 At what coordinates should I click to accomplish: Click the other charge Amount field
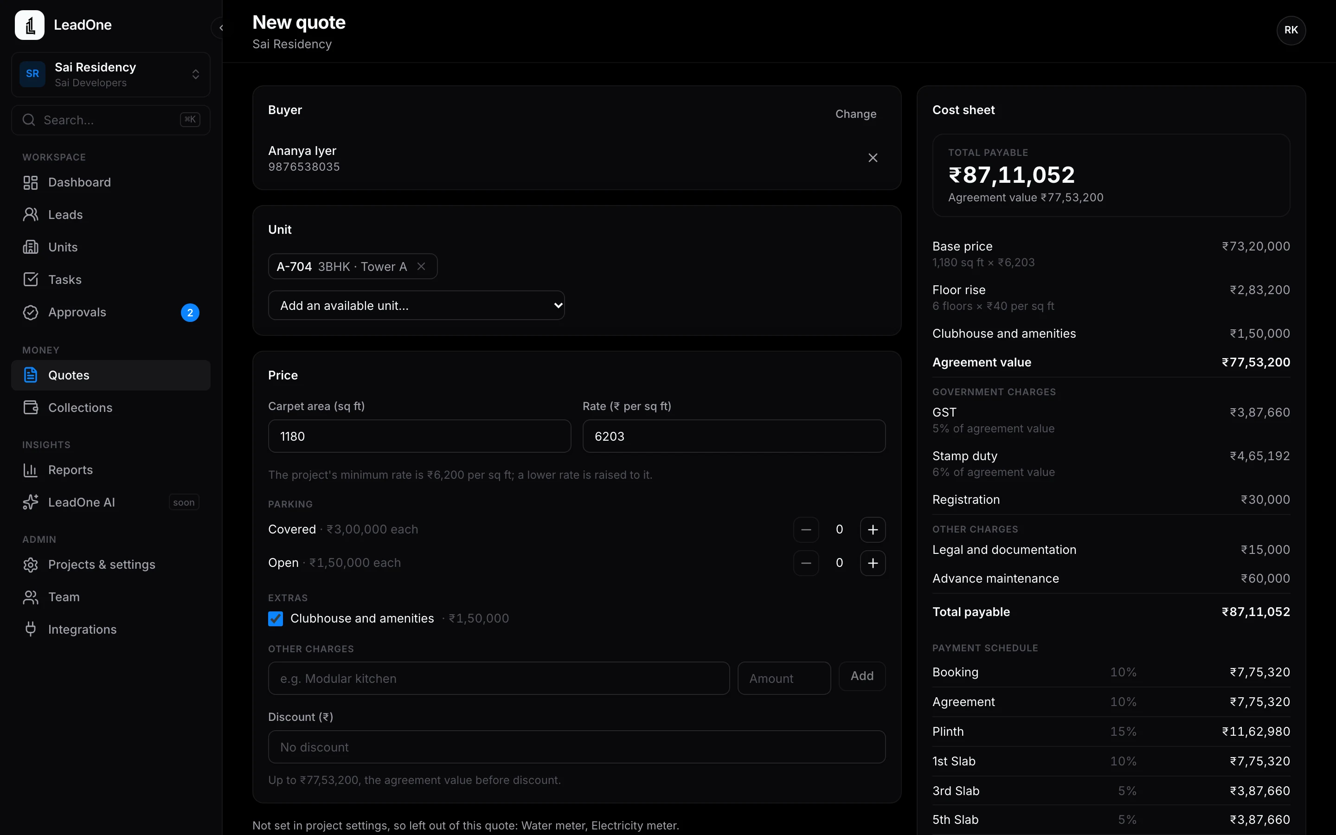pyautogui.click(x=784, y=678)
